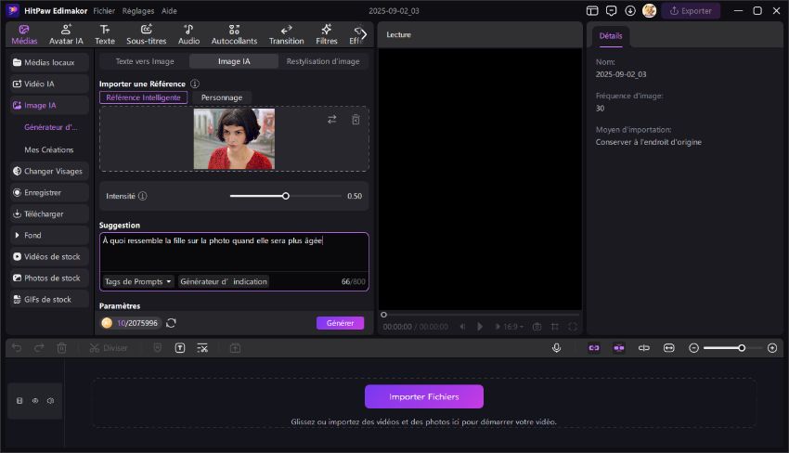Open info tooltip next to Intensité

click(142, 197)
